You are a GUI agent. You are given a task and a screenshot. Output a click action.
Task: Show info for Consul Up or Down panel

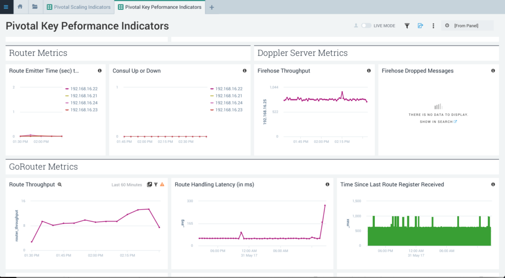coord(245,70)
